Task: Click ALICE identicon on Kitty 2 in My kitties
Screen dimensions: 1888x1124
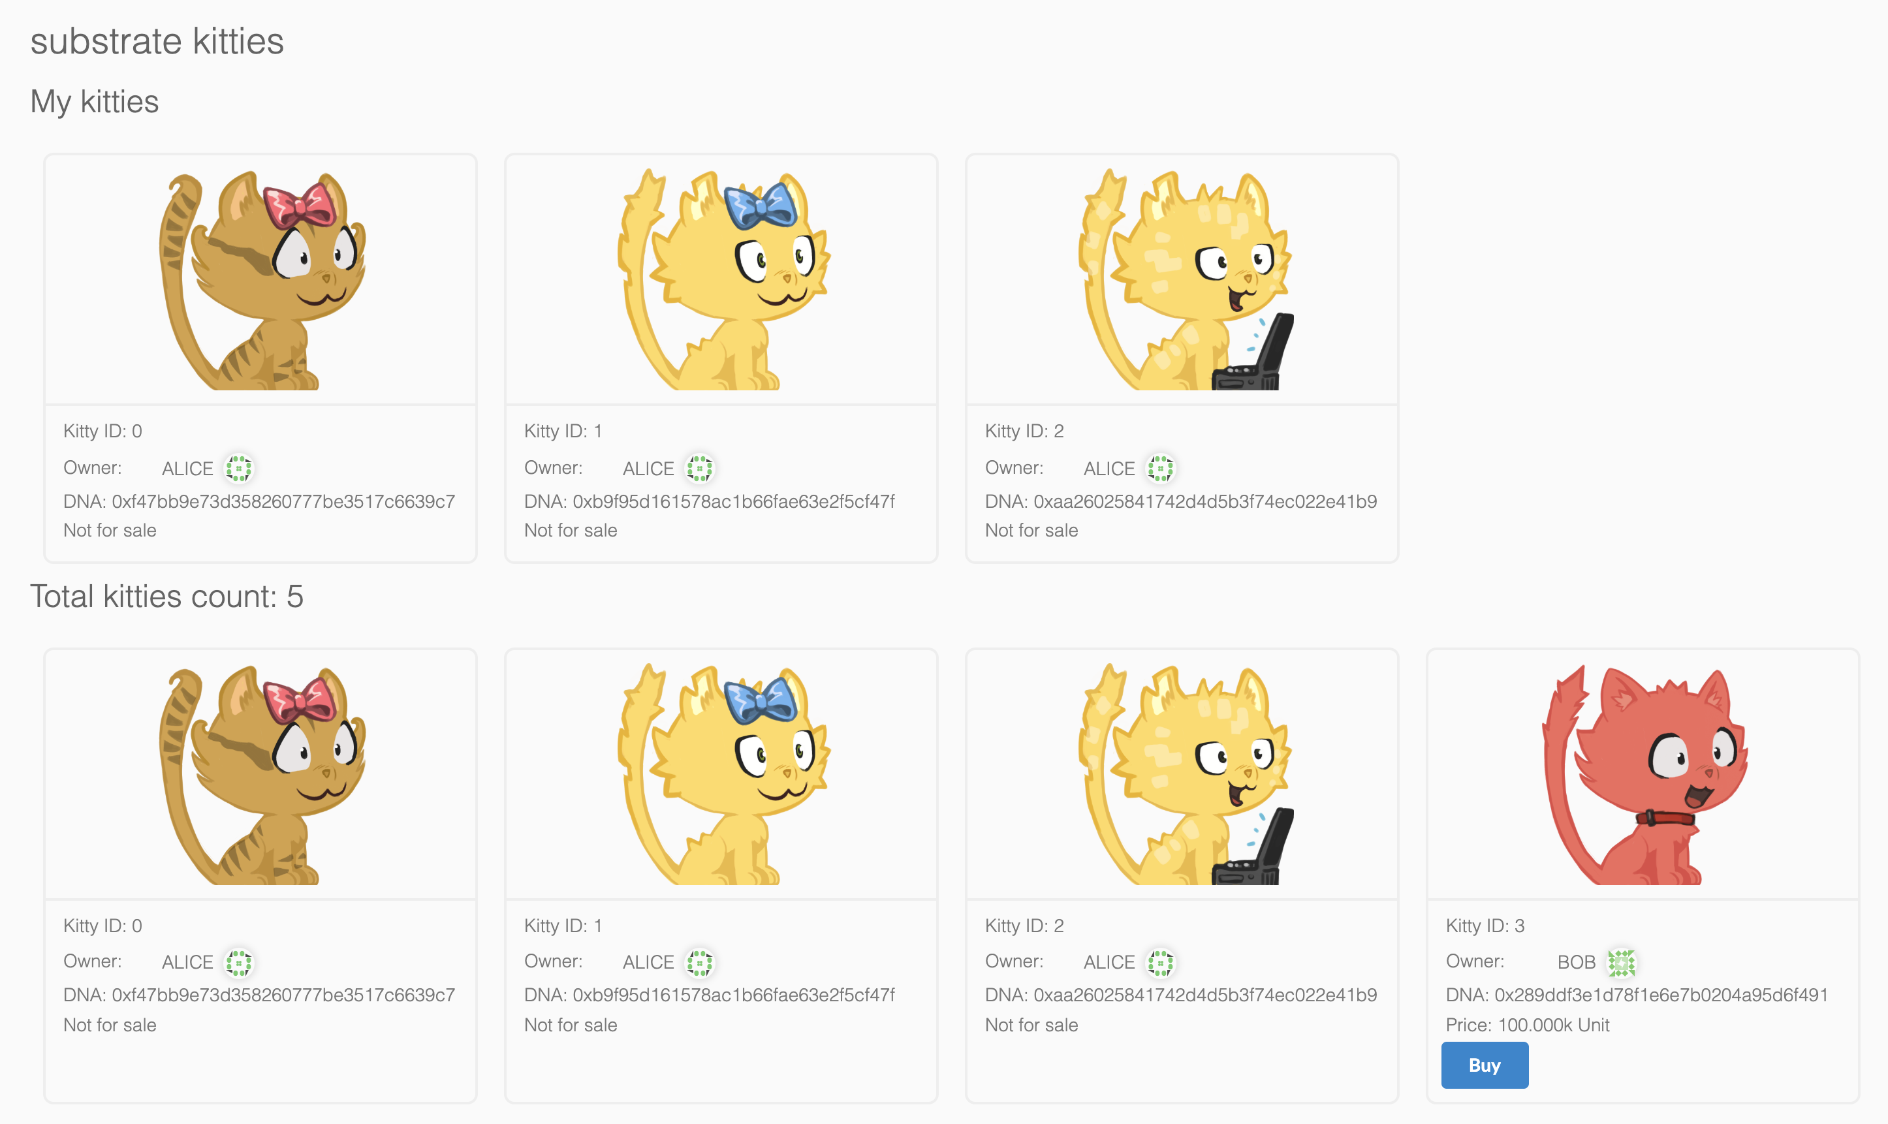Action: (x=1160, y=468)
